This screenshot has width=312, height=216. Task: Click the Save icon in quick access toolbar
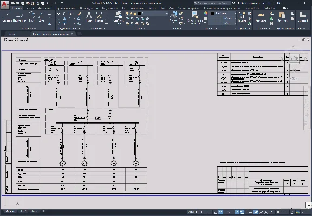pos(23,3)
